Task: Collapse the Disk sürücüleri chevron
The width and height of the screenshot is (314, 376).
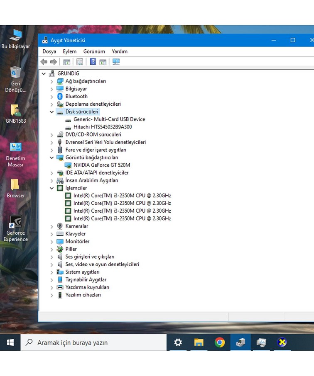Action: [x=52, y=112]
